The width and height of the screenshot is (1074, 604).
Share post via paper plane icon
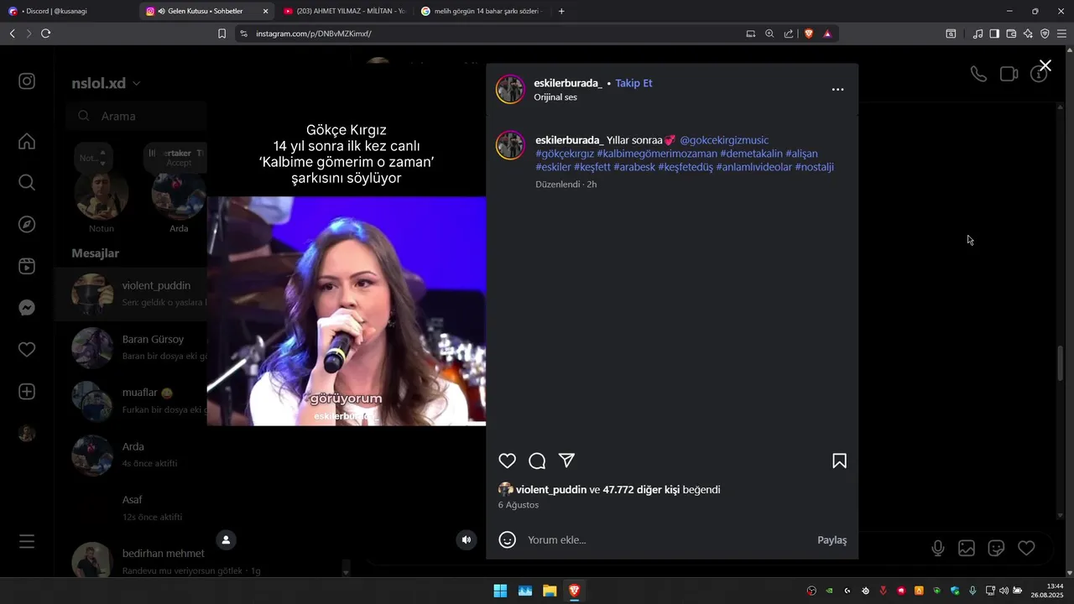pos(567,461)
